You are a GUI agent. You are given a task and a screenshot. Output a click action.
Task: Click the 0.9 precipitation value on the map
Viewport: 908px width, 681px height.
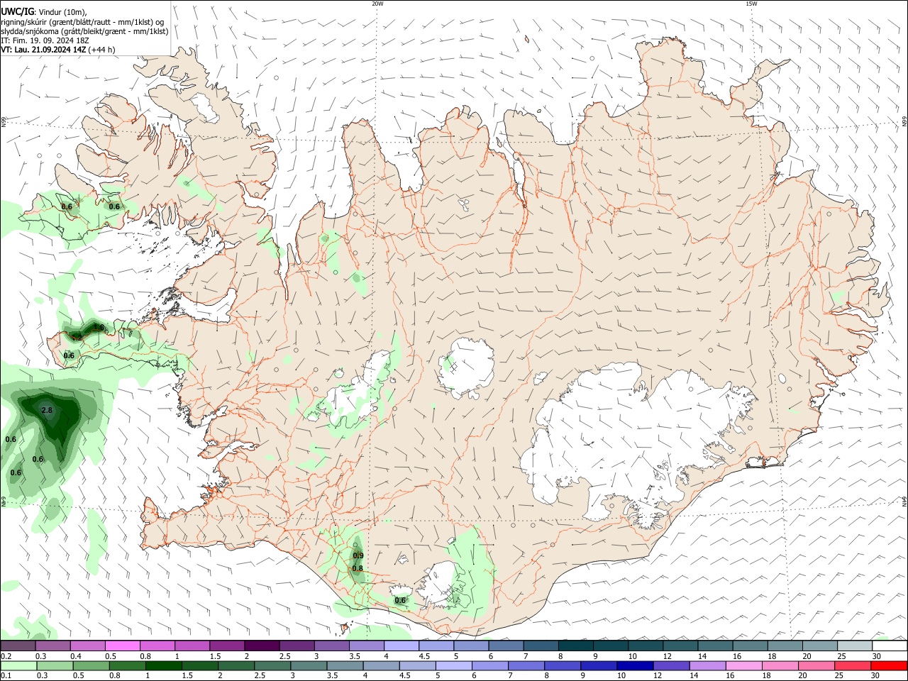(x=358, y=555)
